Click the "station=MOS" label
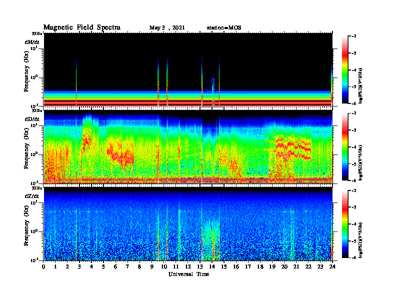The width and height of the screenshot is (396, 306). (x=224, y=28)
